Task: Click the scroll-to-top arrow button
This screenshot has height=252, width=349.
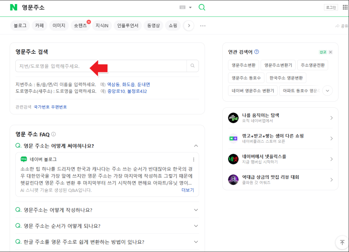Action: (342, 242)
